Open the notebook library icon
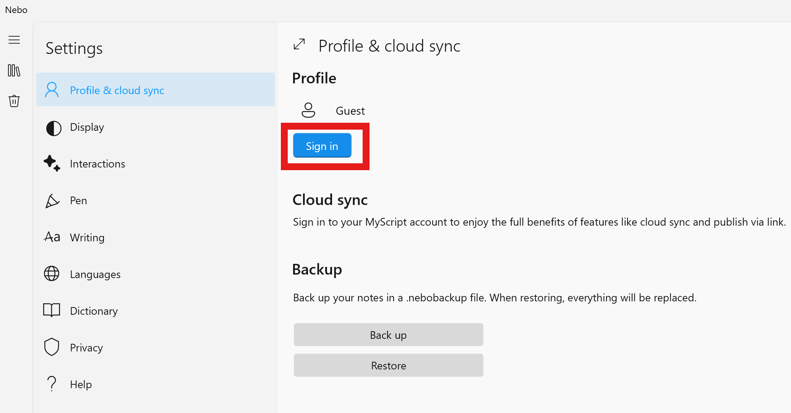This screenshot has width=791, height=413. (14, 70)
